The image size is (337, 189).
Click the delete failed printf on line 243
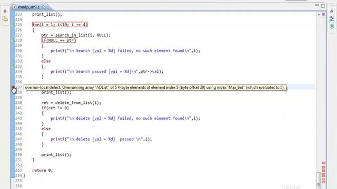[x=125, y=118]
